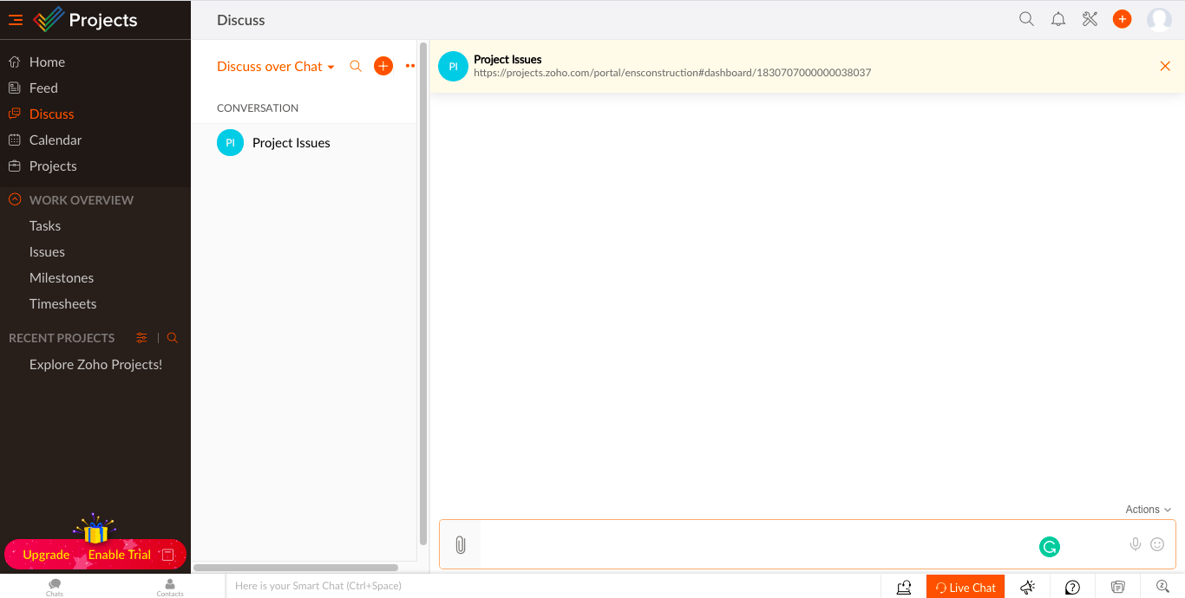Open Timesheets under Work Overview
This screenshot has height=598, width=1185.
[x=62, y=303]
